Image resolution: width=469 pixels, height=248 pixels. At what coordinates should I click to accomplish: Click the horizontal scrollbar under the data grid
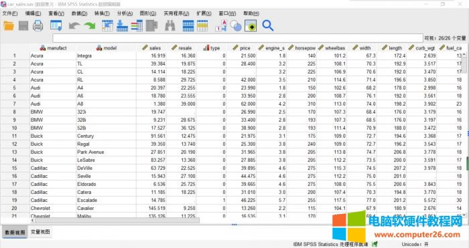point(116,220)
